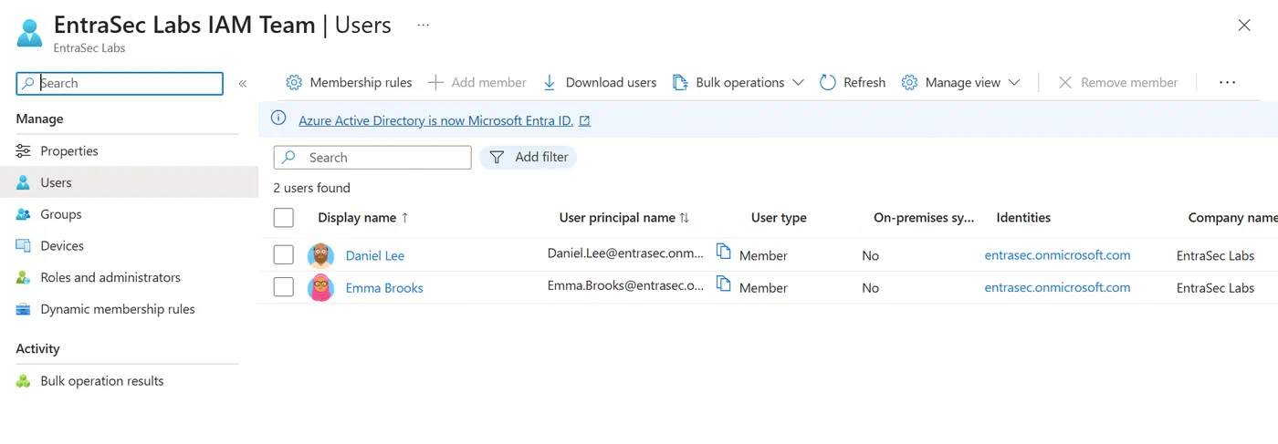1278x444 pixels.
Task: Open the more options ellipsis in toolbar
Action: (x=1227, y=82)
